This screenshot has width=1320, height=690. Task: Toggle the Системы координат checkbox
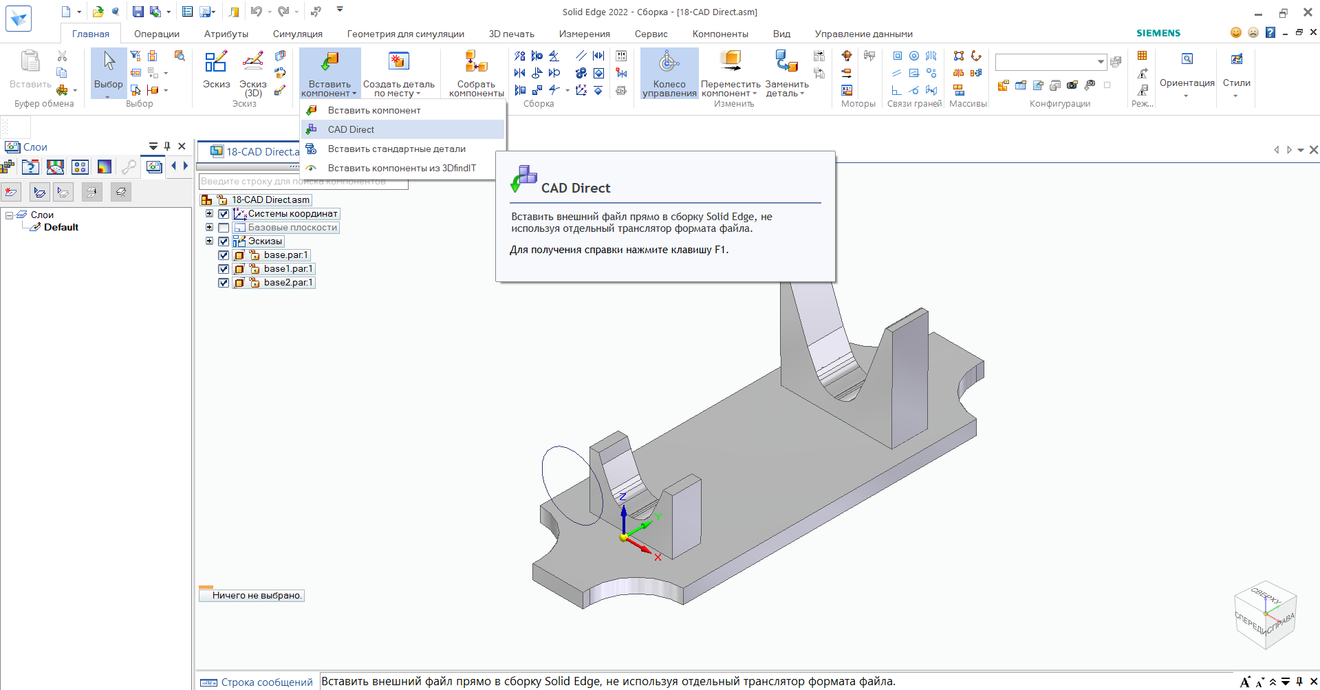coord(224,214)
